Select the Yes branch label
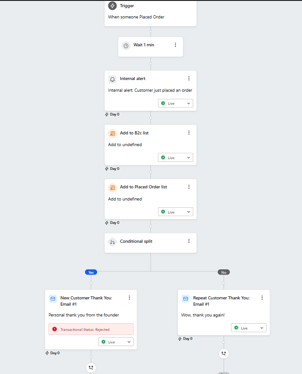 coord(91,272)
